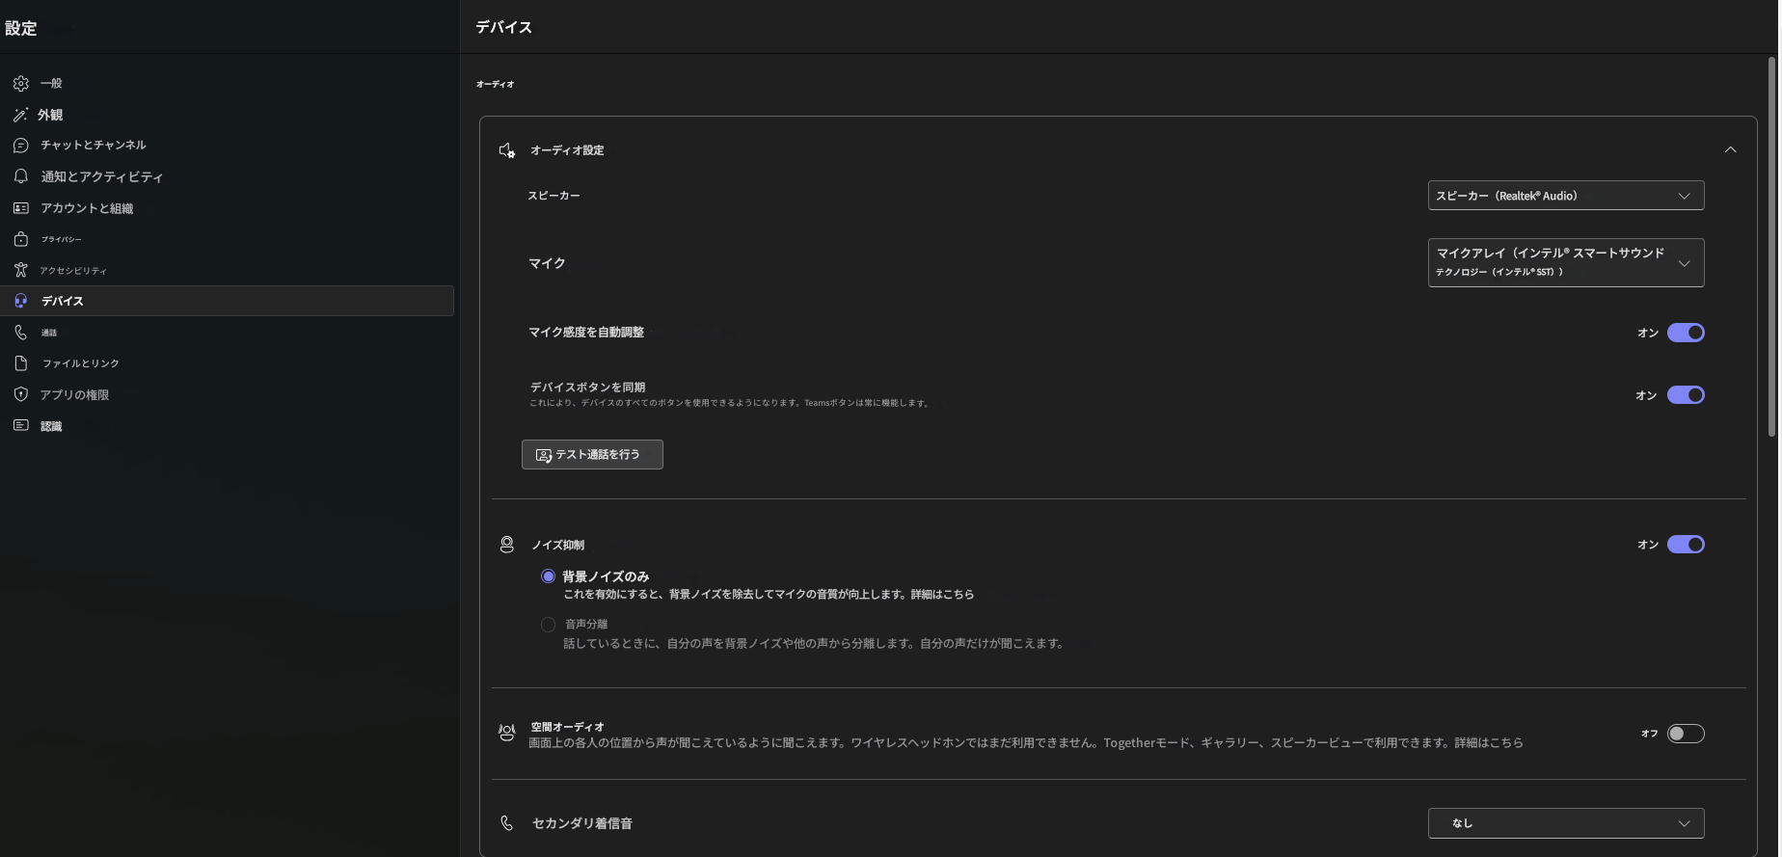Viewport: 1782px width, 857px height.
Task: Click the gear icon beside 一般
Action: (21, 84)
